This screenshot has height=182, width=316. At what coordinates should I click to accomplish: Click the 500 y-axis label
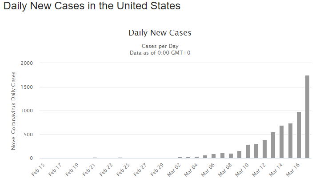pos(28,135)
